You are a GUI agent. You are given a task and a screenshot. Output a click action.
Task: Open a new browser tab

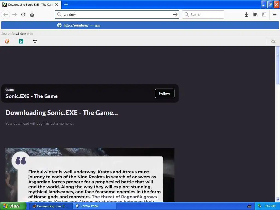pos(66,4)
